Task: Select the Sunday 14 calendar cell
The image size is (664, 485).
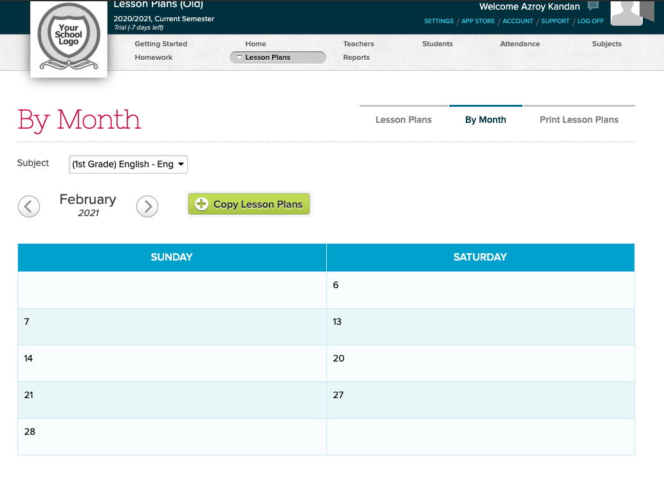Action: coord(172,363)
